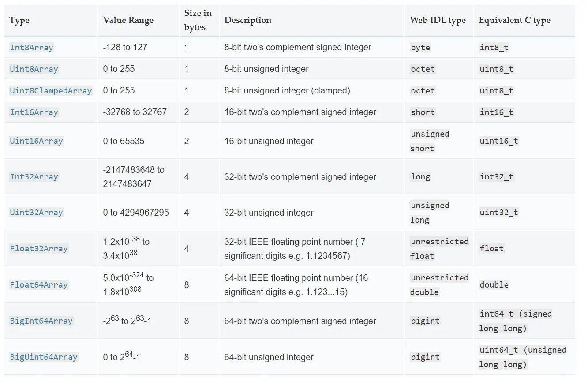Click the BigUint64Array link
The height and width of the screenshot is (385, 588).
click(x=44, y=357)
